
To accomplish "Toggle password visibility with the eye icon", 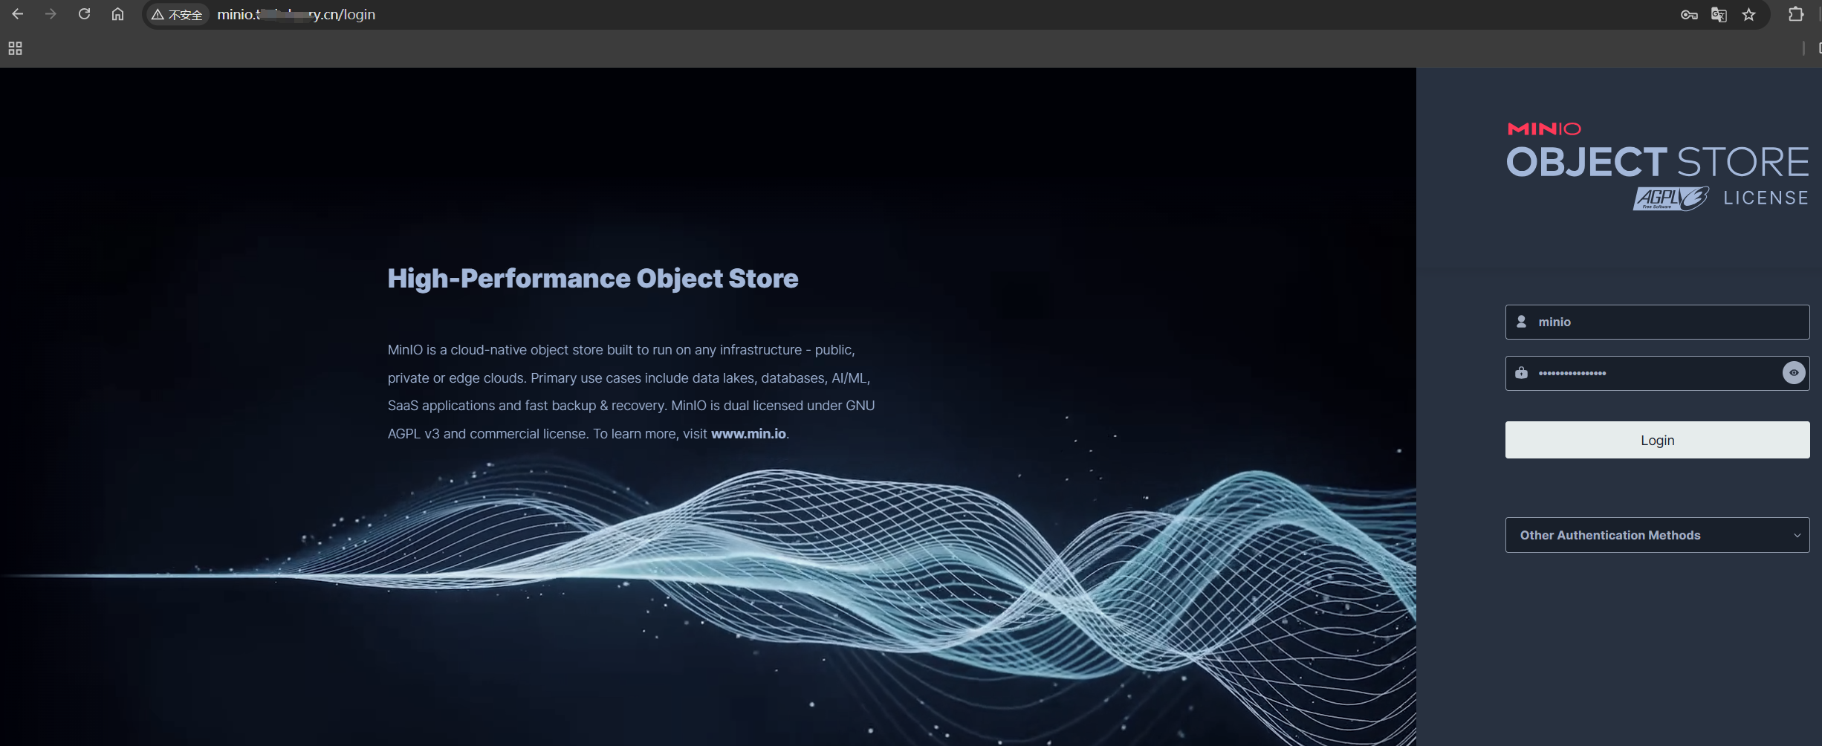I will 1794,373.
